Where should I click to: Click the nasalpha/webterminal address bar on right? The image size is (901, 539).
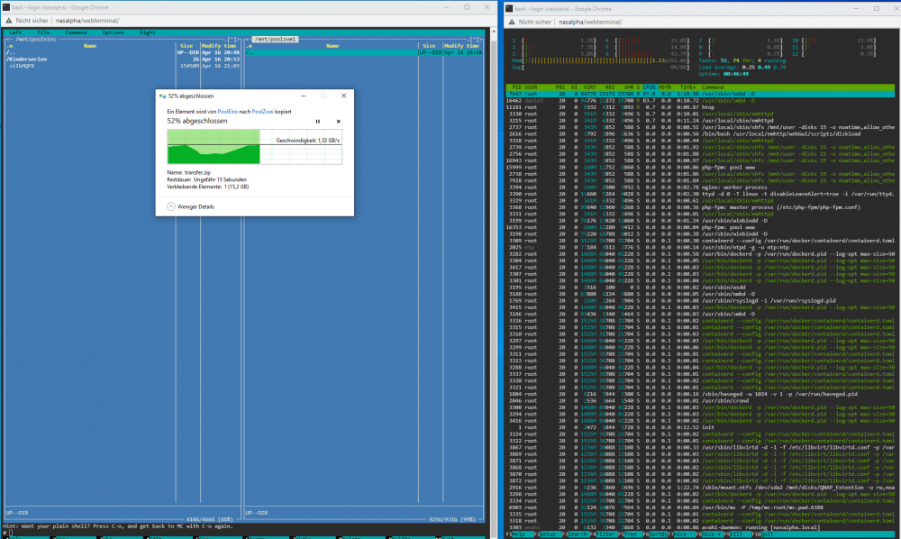[x=590, y=22]
